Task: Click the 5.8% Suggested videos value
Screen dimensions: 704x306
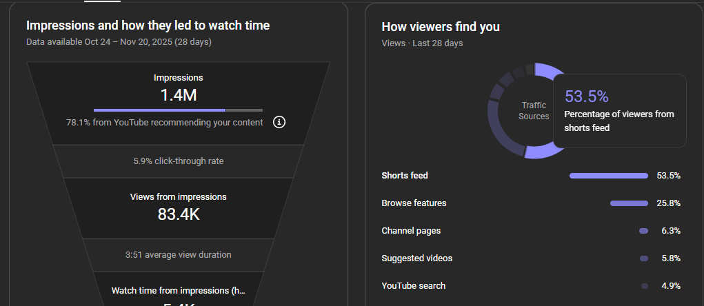Action: coord(672,258)
